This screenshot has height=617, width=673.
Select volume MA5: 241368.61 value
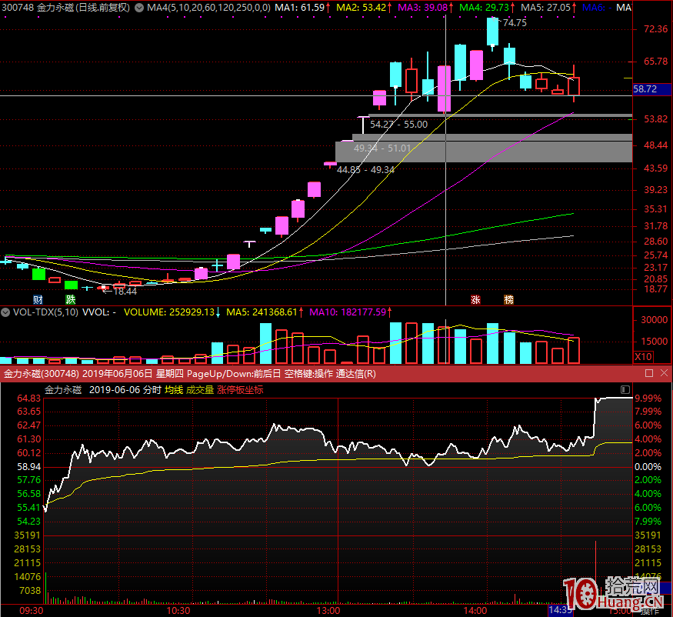pyautogui.click(x=262, y=312)
